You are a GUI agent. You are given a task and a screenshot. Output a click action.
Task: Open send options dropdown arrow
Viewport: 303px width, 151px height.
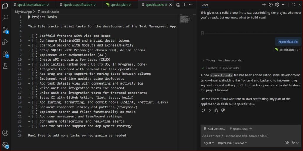point(298,143)
